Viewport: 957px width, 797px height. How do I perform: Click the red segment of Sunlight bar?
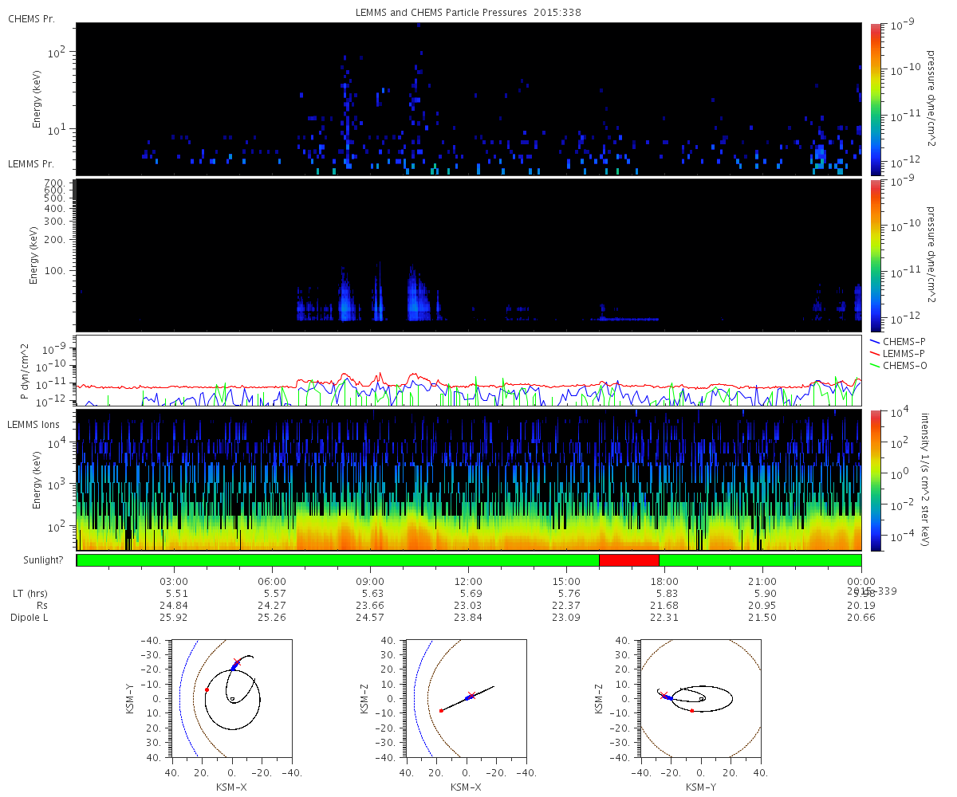628,560
